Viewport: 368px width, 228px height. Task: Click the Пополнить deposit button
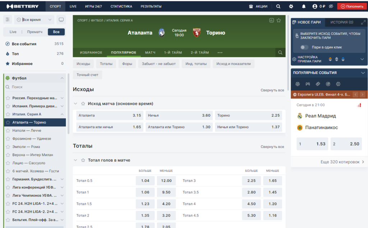(x=352, y=6)
